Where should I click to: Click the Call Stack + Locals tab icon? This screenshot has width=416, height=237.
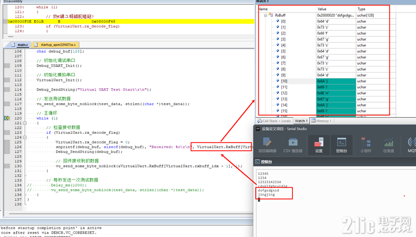click(260, 121)
